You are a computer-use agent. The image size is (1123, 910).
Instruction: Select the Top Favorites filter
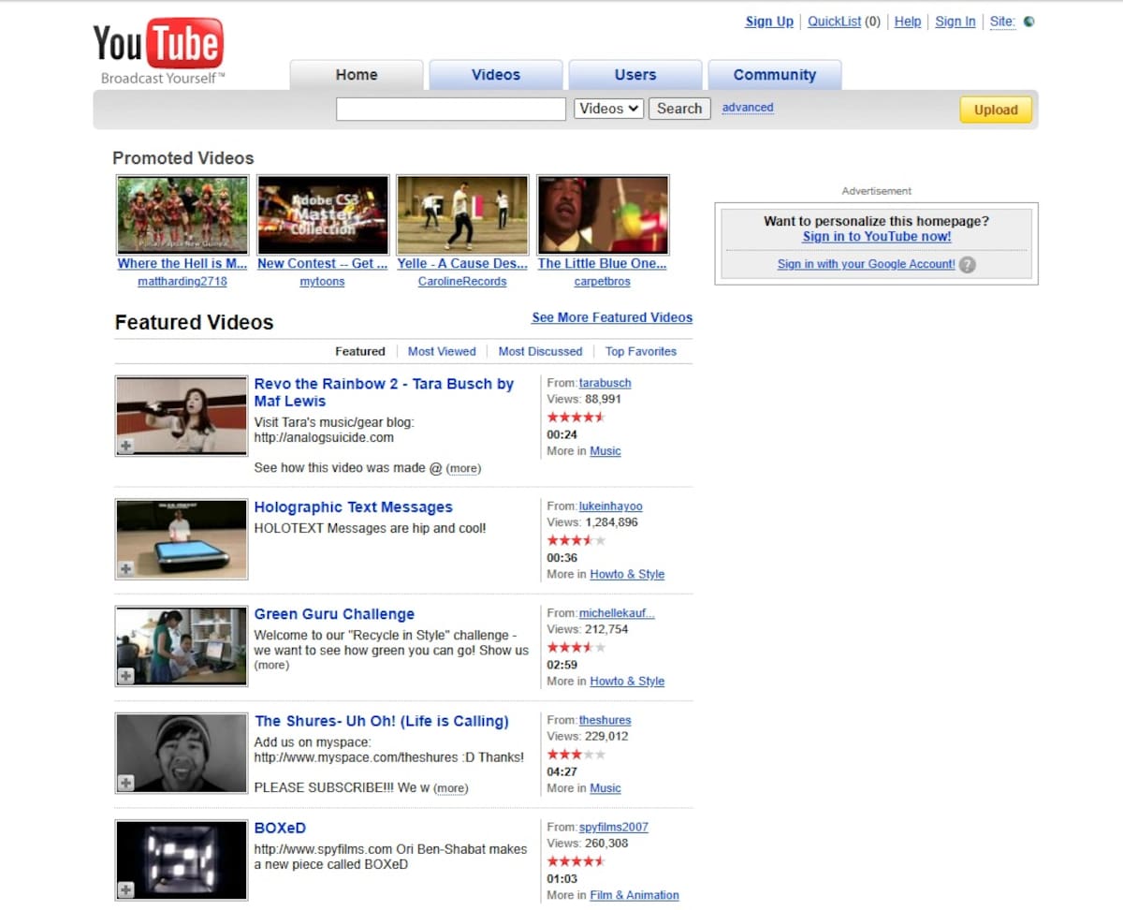[x=641, y=351]
